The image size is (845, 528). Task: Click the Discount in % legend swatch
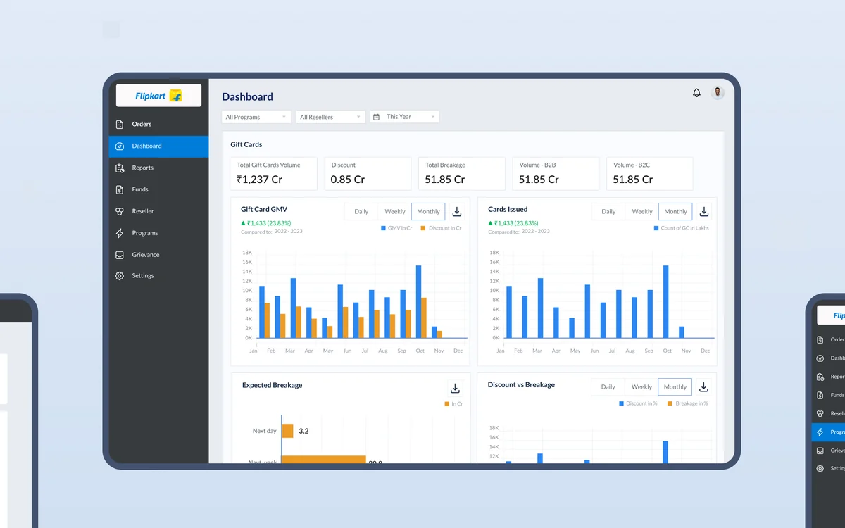[x=621, y=403]
